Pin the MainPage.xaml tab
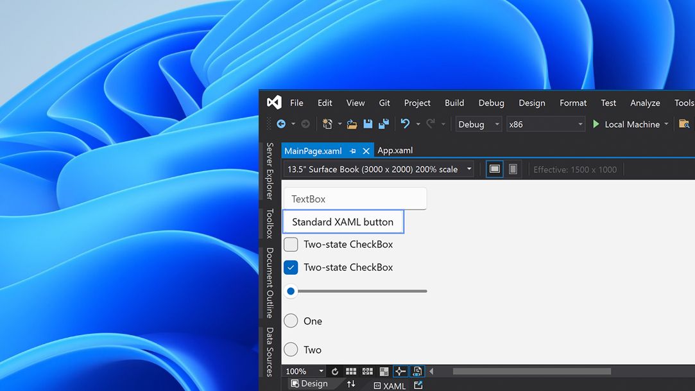695x391 pixels. [352, 150]
